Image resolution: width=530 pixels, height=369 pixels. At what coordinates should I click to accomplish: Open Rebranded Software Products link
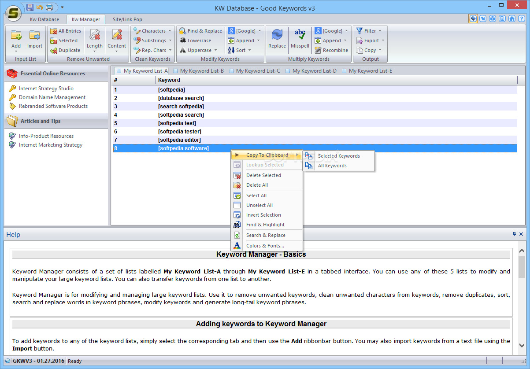pos(53,106)
